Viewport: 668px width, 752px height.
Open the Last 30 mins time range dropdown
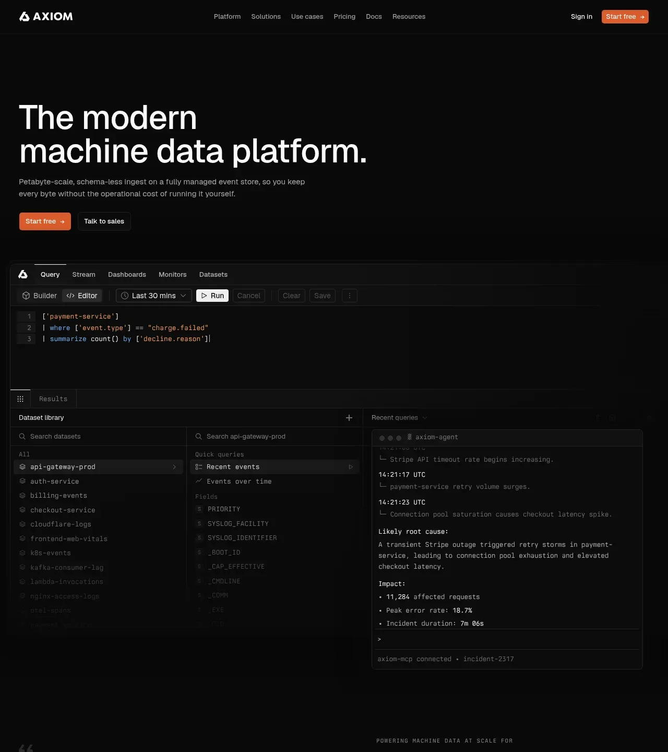(154, 296)
